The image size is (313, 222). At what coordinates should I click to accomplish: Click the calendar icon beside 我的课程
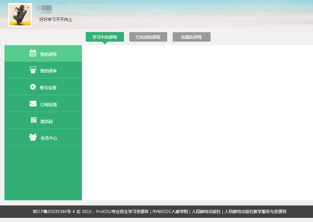click(33, 53)
